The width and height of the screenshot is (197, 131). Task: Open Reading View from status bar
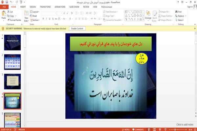160,129
